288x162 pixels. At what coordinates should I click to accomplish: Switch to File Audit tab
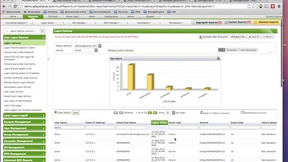pyautogui.click(x=53, y=17)
